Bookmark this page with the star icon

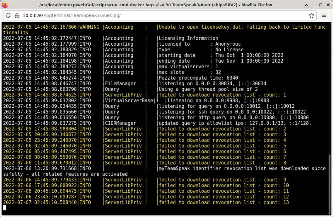pyautogui.click(x=311, y=16)
